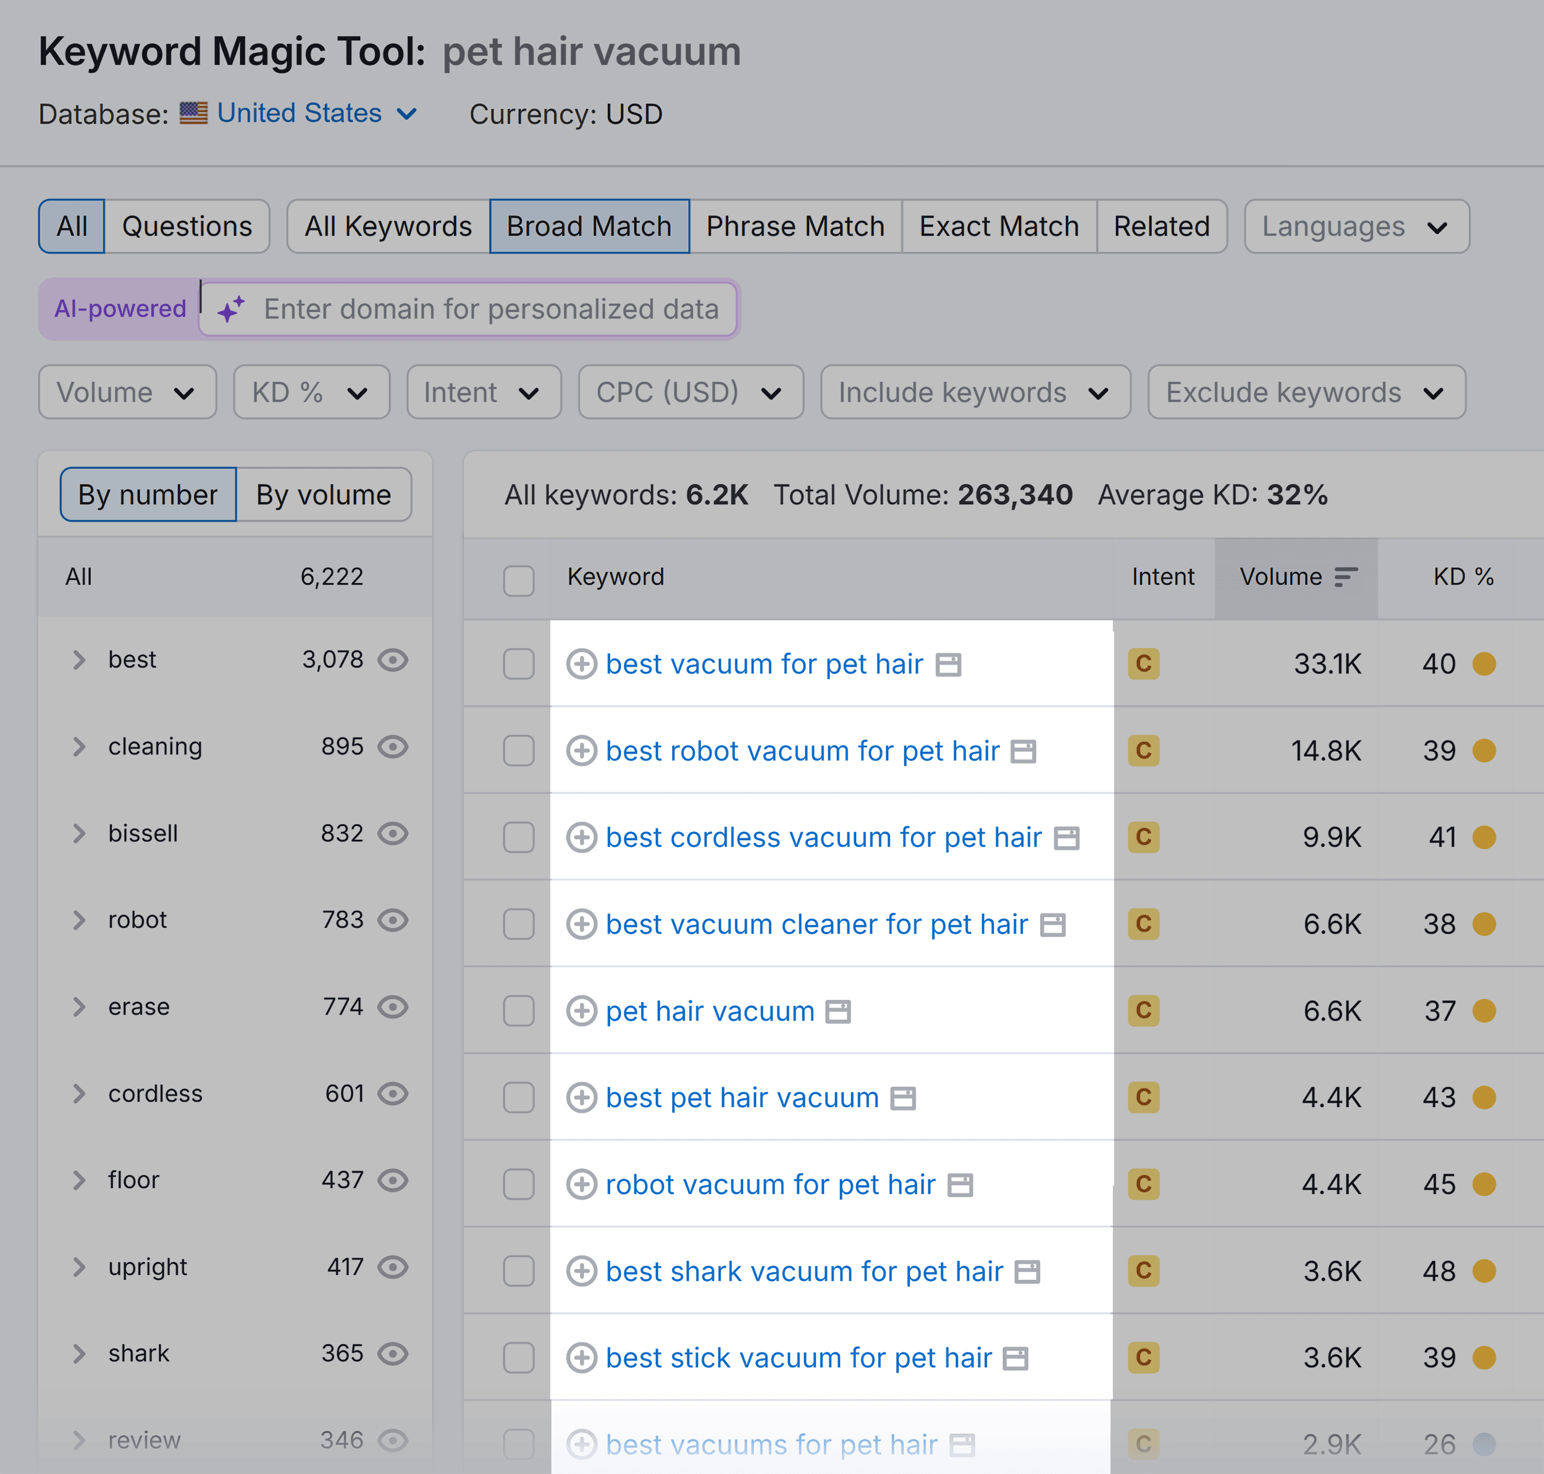1544x1474 pixels.
Task: Add "best vacuum for pet hair" using the plus icon
Action: point(581,664)
